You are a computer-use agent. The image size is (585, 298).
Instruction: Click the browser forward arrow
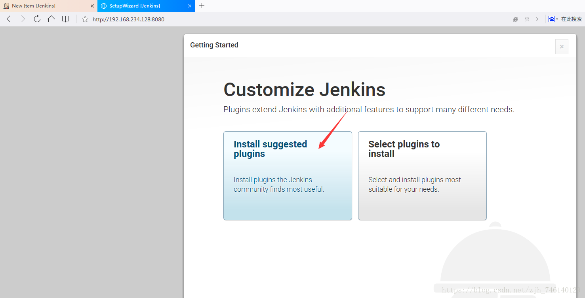point(23,19)
